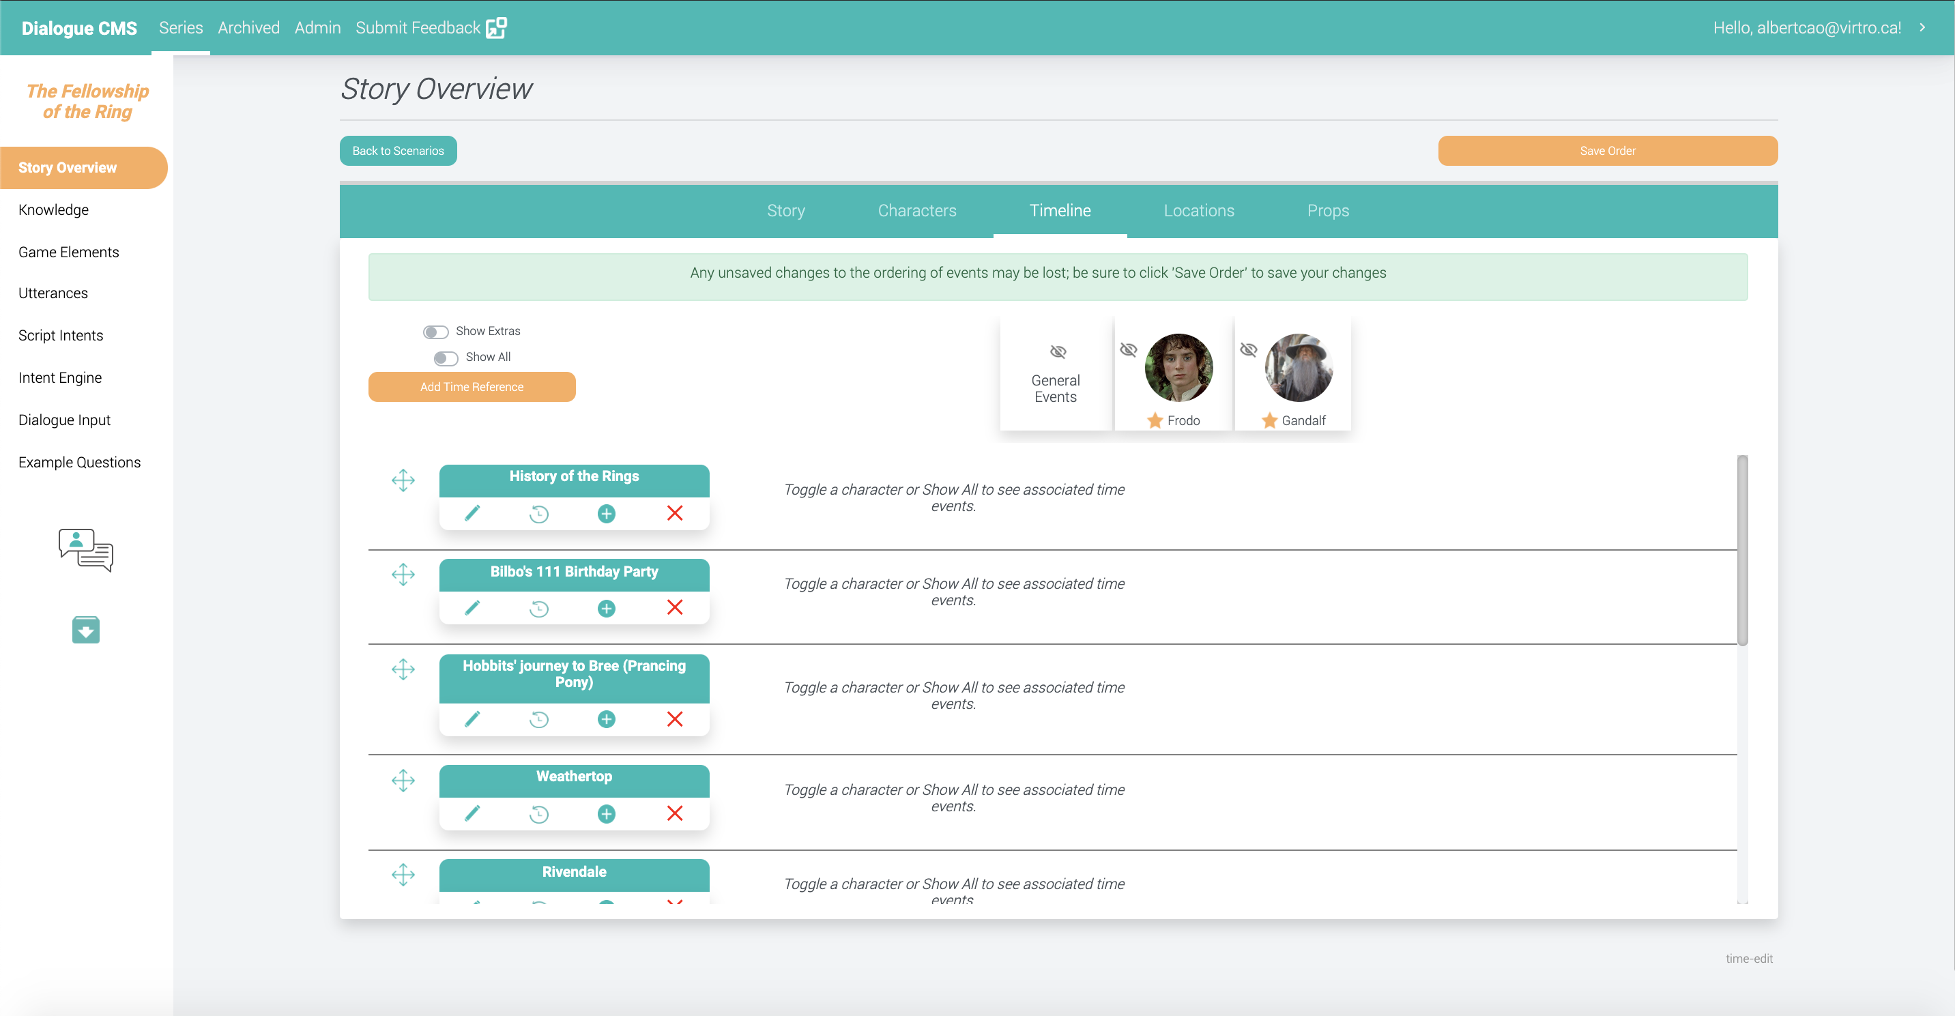
Task: Switch to the Characters tab
Action: (x=917, y=211)
